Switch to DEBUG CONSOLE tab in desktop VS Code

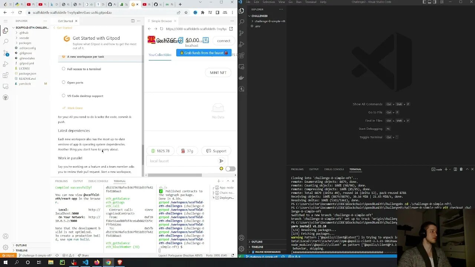click(334, 169)
